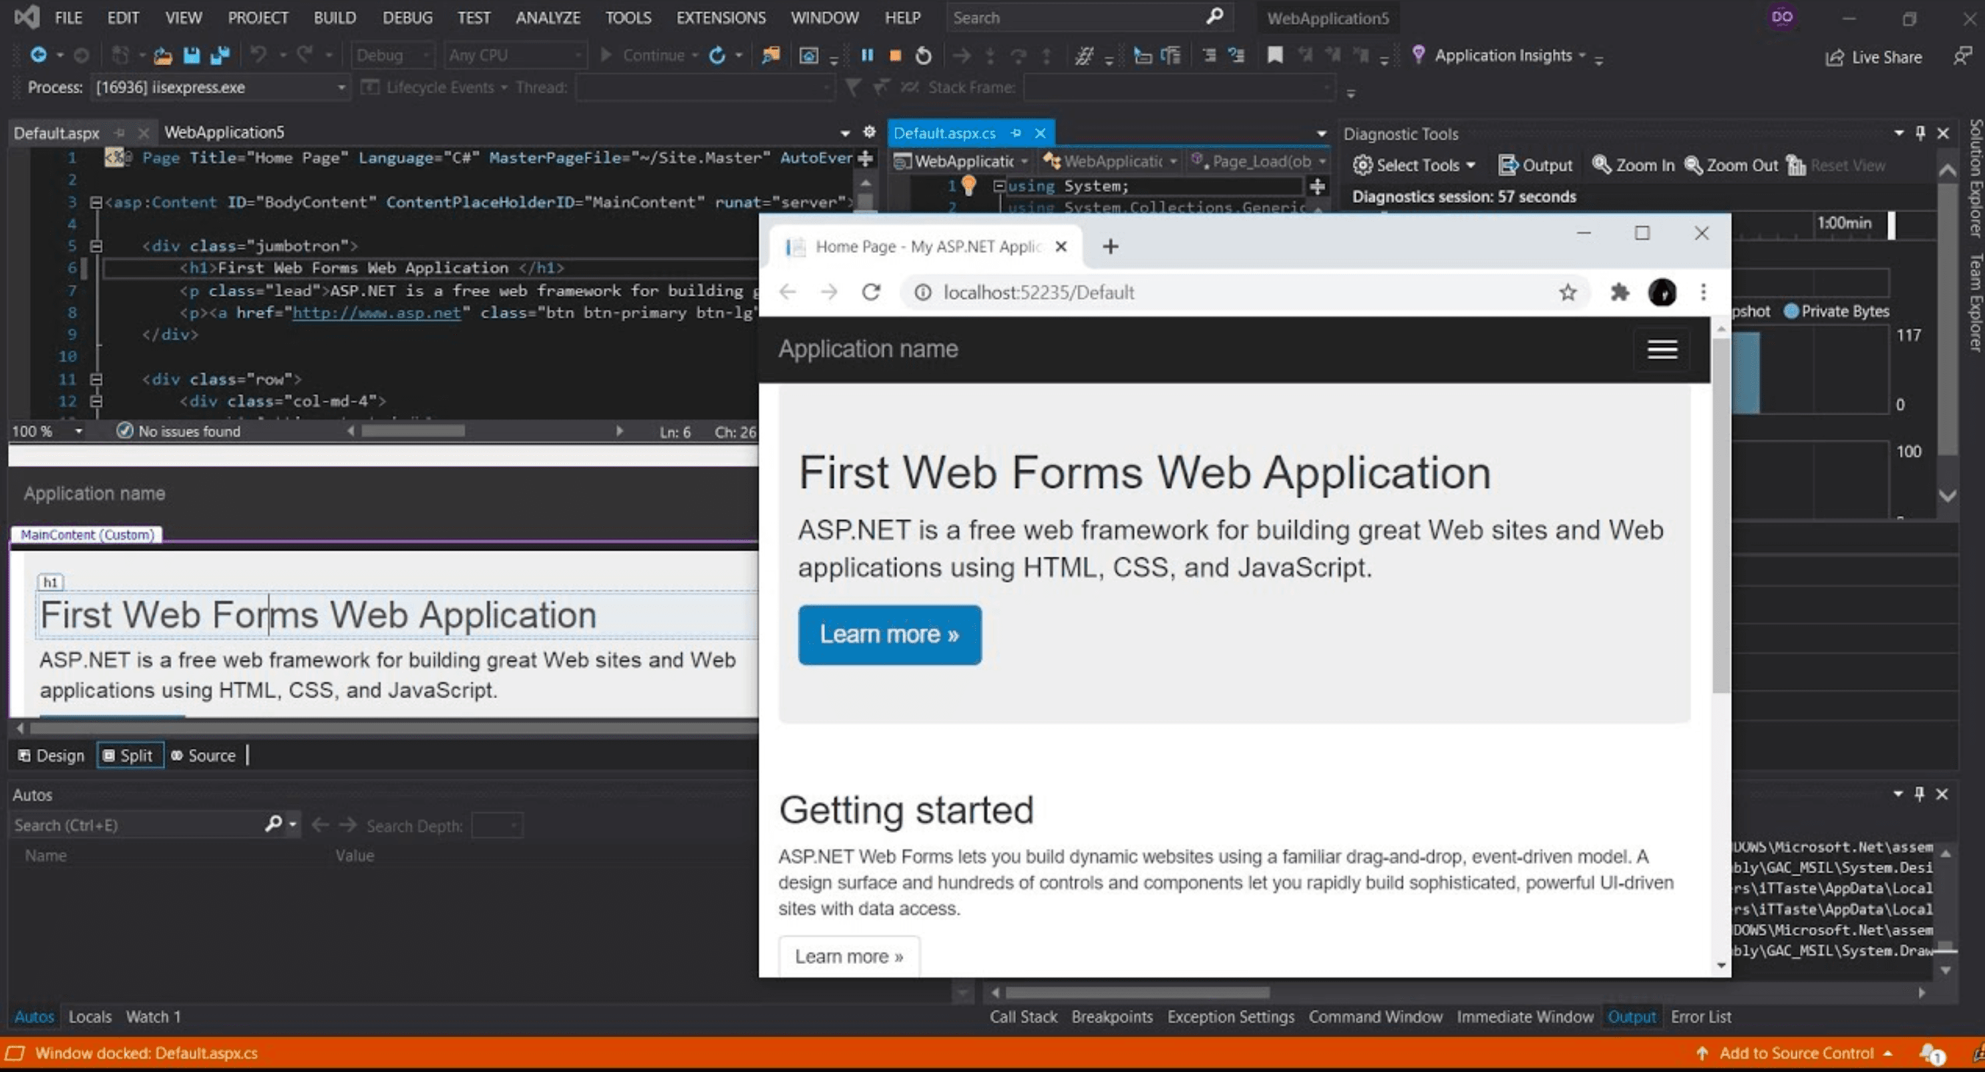Image resolution: width=1985 pixels, height=1072 pixels.
Task: Restart the debugging session icon
Action: 923,55
